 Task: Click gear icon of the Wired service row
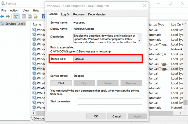pyautogui.click(x=34, y=83)
